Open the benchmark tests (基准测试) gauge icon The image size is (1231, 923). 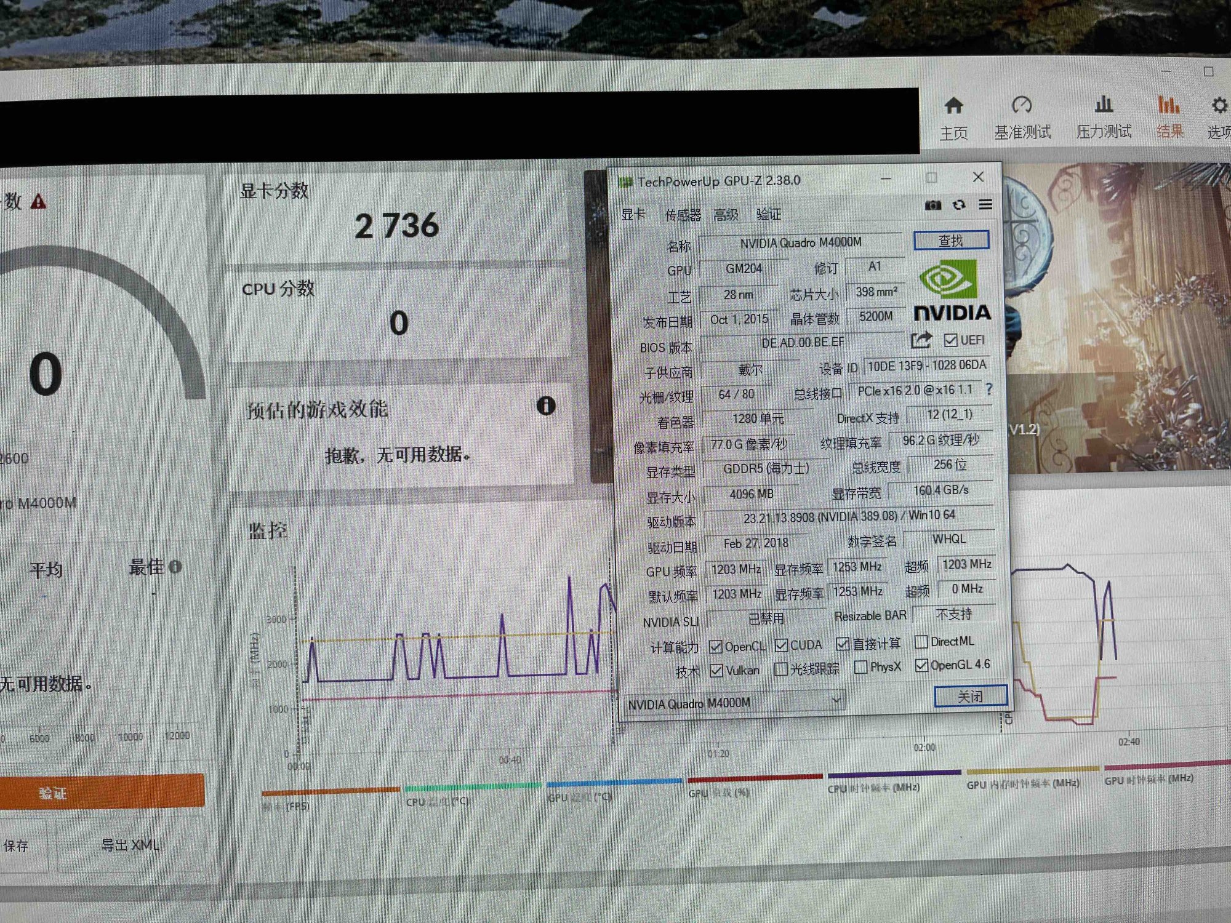tap(1022, 105)
